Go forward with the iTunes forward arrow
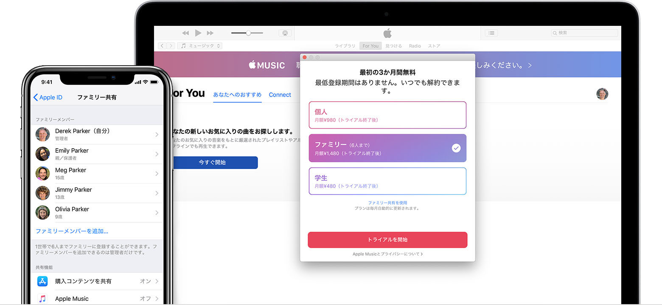This screenshot has height=305, width=662. 171,46
